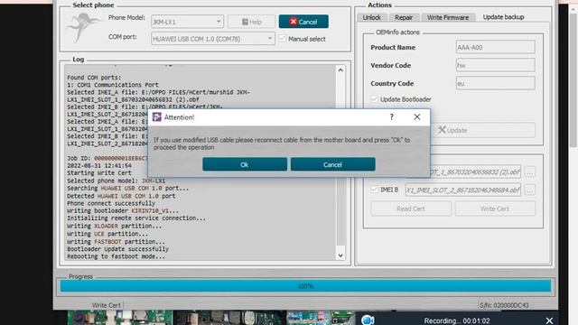The width and height of the screenshot is (578, 325).
Task: Click the Write Cert button
Action: pyautogui.click(x=495, y=209)
